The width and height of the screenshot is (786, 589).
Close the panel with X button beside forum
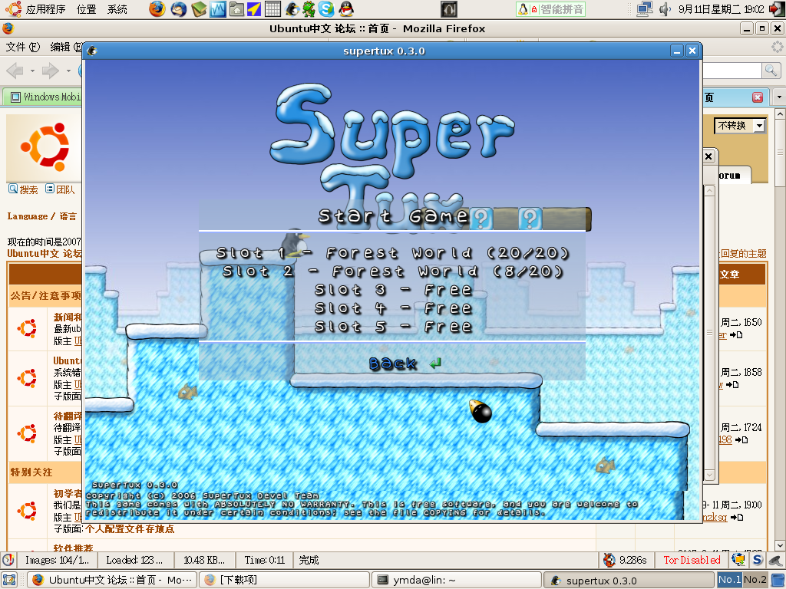(x=708, y=156)
